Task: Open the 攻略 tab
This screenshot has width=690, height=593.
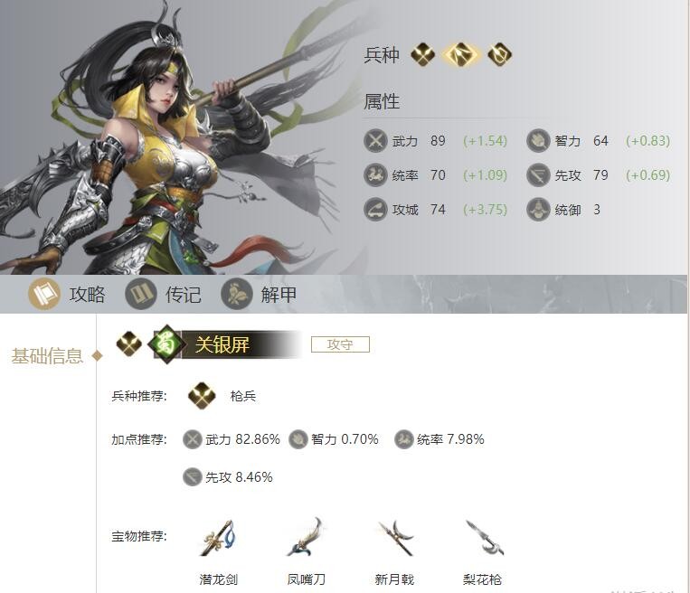Action: pos(67,294)
